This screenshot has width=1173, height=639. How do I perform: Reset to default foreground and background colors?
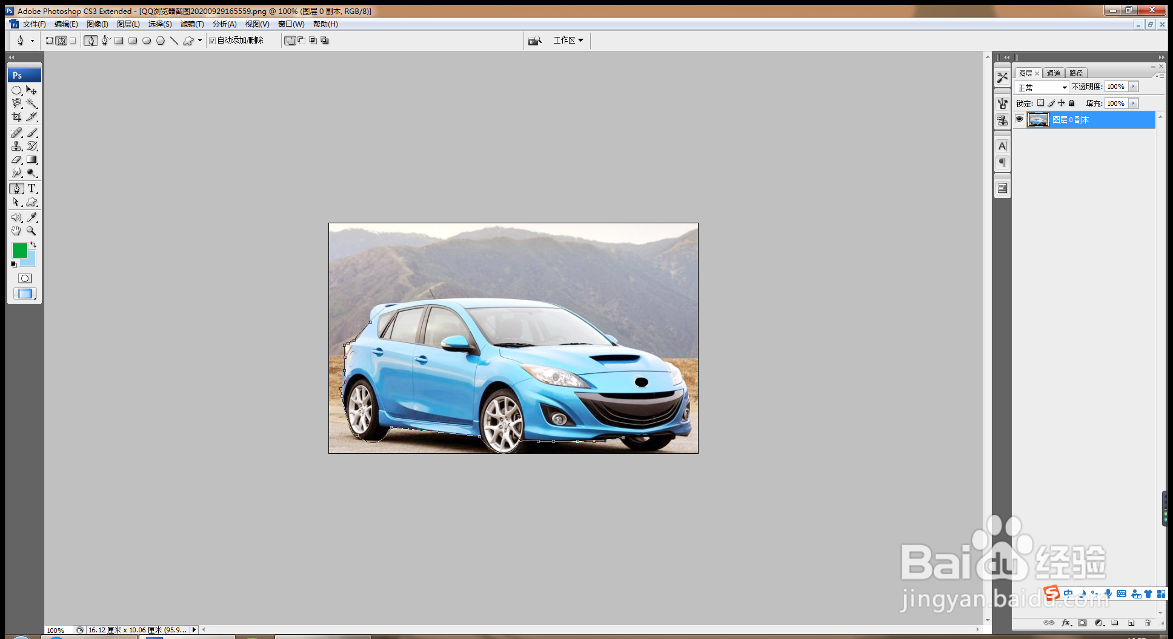coord(14,264)
